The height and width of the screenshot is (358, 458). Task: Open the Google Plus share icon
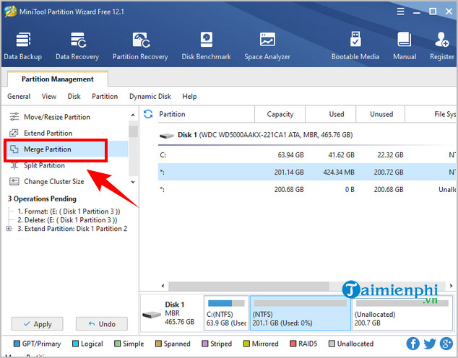446,344
